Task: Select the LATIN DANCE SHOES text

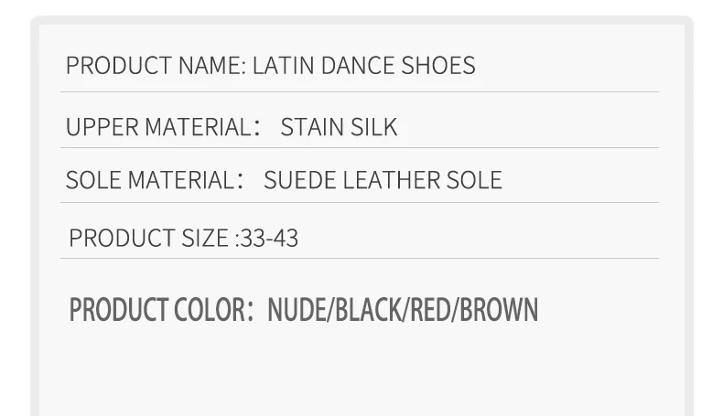Action: click(x=364, y=66)
